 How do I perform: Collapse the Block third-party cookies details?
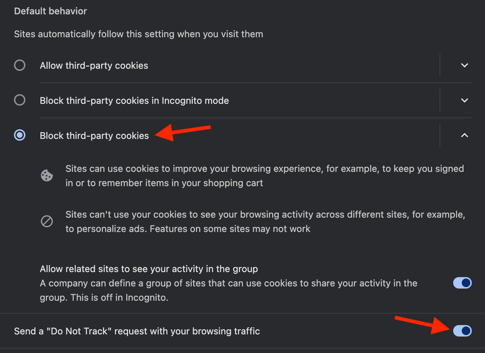[x=464, y=135]
